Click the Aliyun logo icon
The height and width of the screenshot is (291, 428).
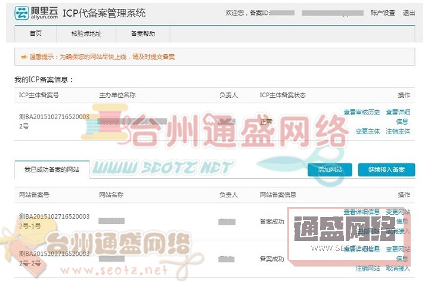point(21,13)
